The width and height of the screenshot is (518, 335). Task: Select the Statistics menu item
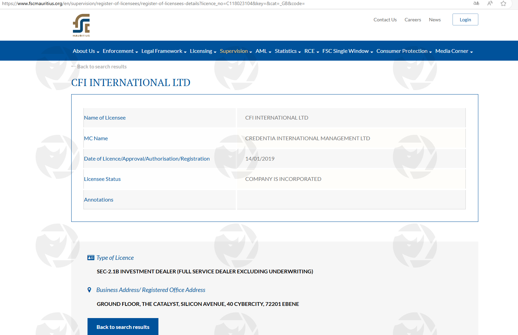pos(287,51)
